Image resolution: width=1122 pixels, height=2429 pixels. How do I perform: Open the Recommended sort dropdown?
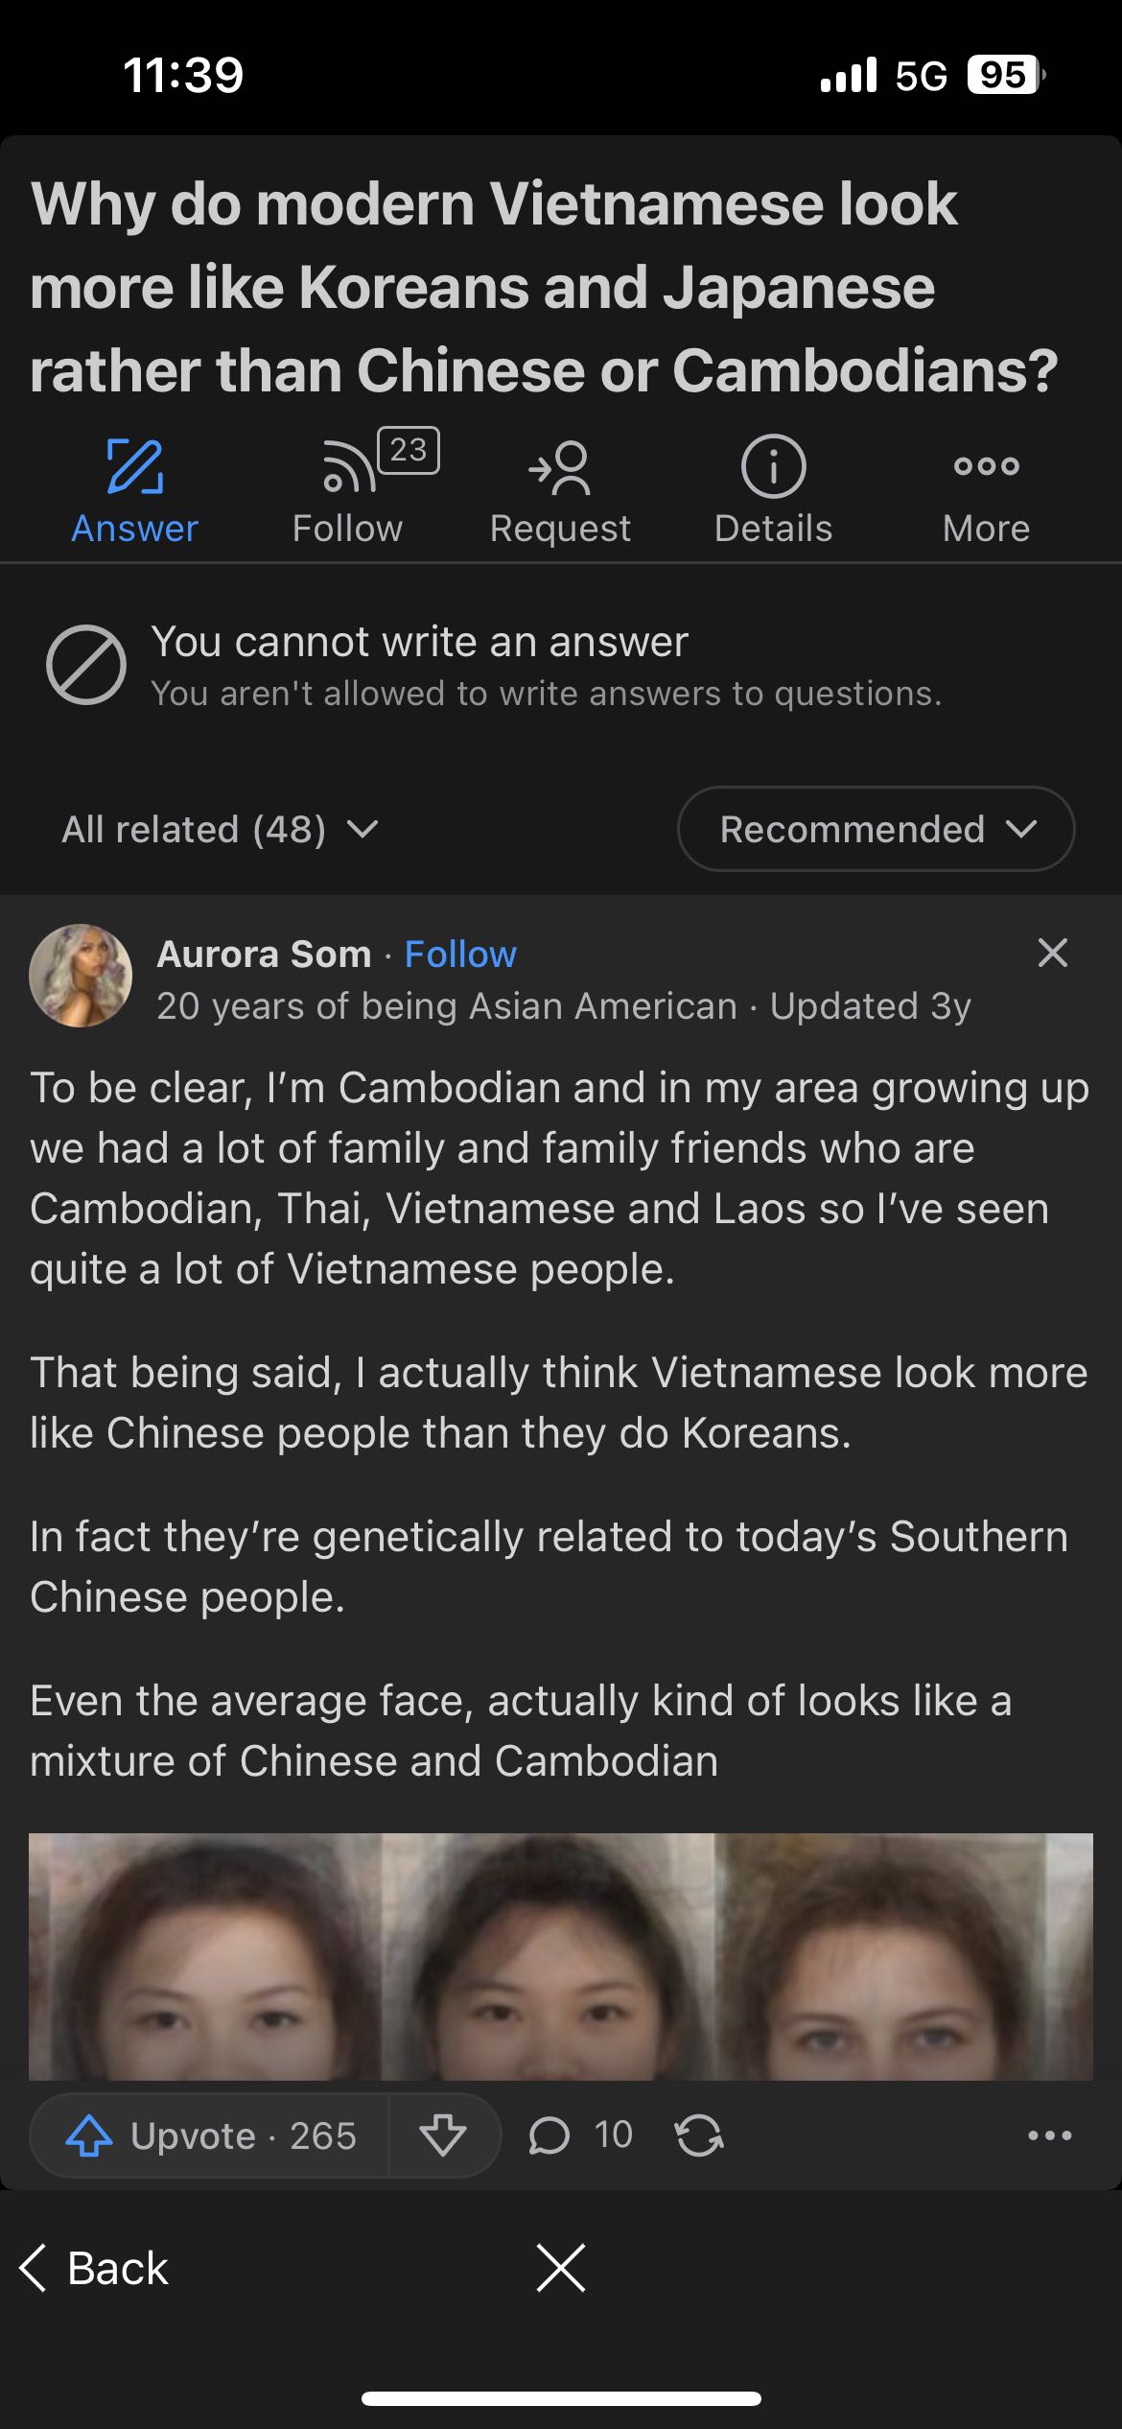(x=876, y=829)
